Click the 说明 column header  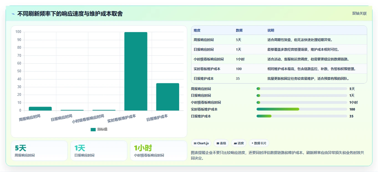pyautogui.click(x=271, y=30)
